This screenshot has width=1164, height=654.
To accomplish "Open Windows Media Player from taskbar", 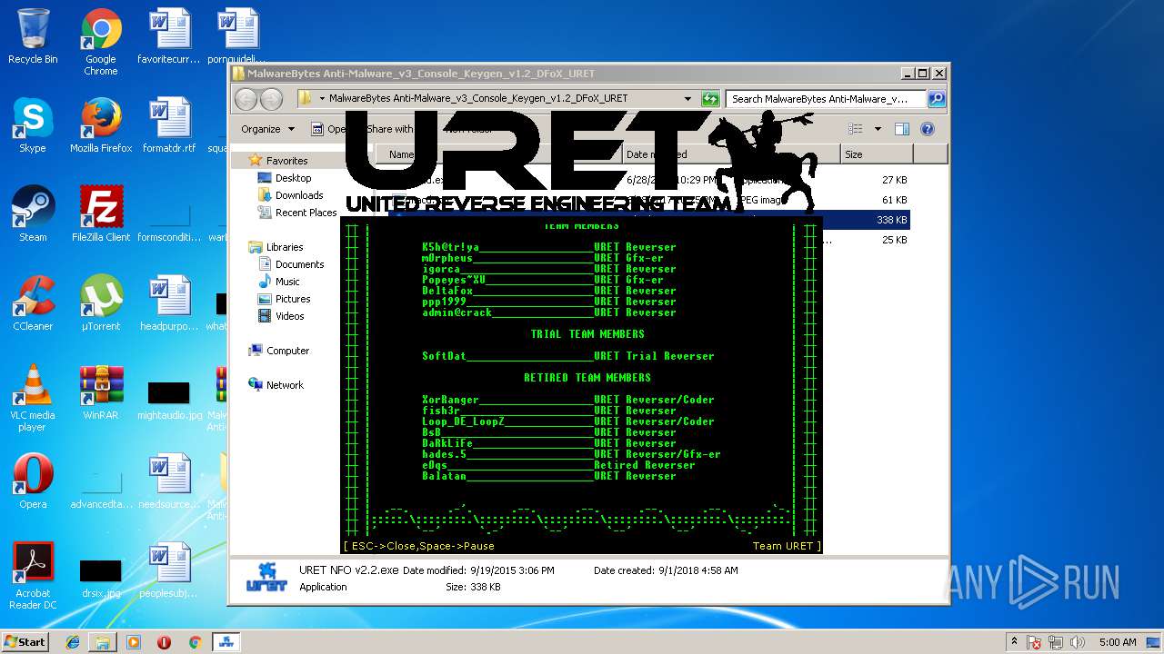I will pos(134,642).
